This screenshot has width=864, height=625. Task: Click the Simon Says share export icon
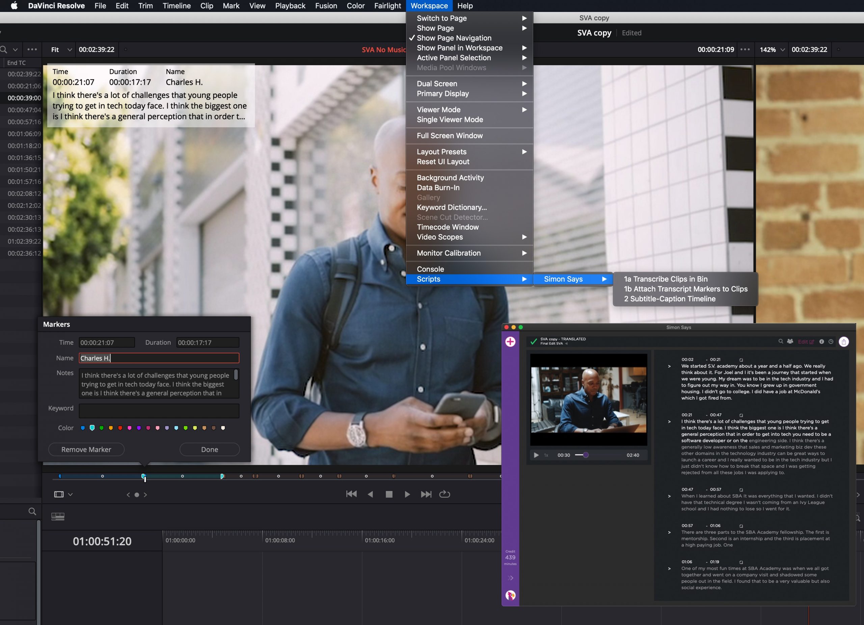pyautogui.click(x=843, y=342)
